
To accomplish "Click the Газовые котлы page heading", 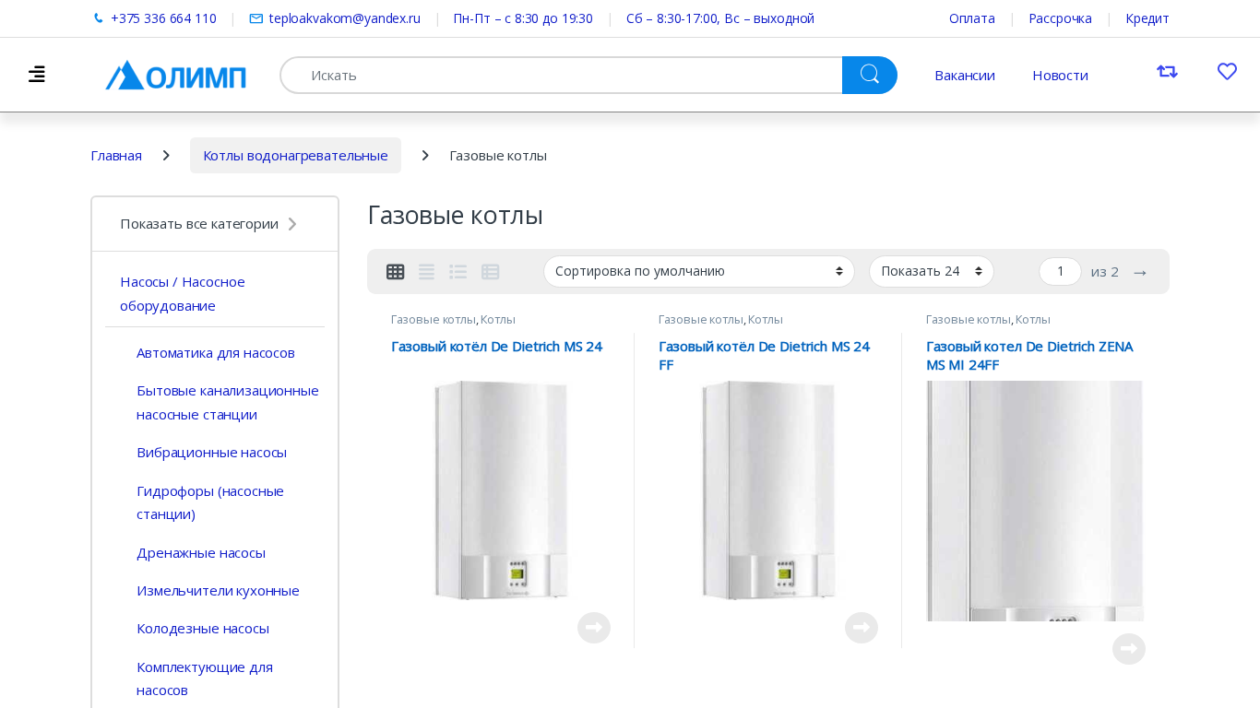I will pos(456,216).
